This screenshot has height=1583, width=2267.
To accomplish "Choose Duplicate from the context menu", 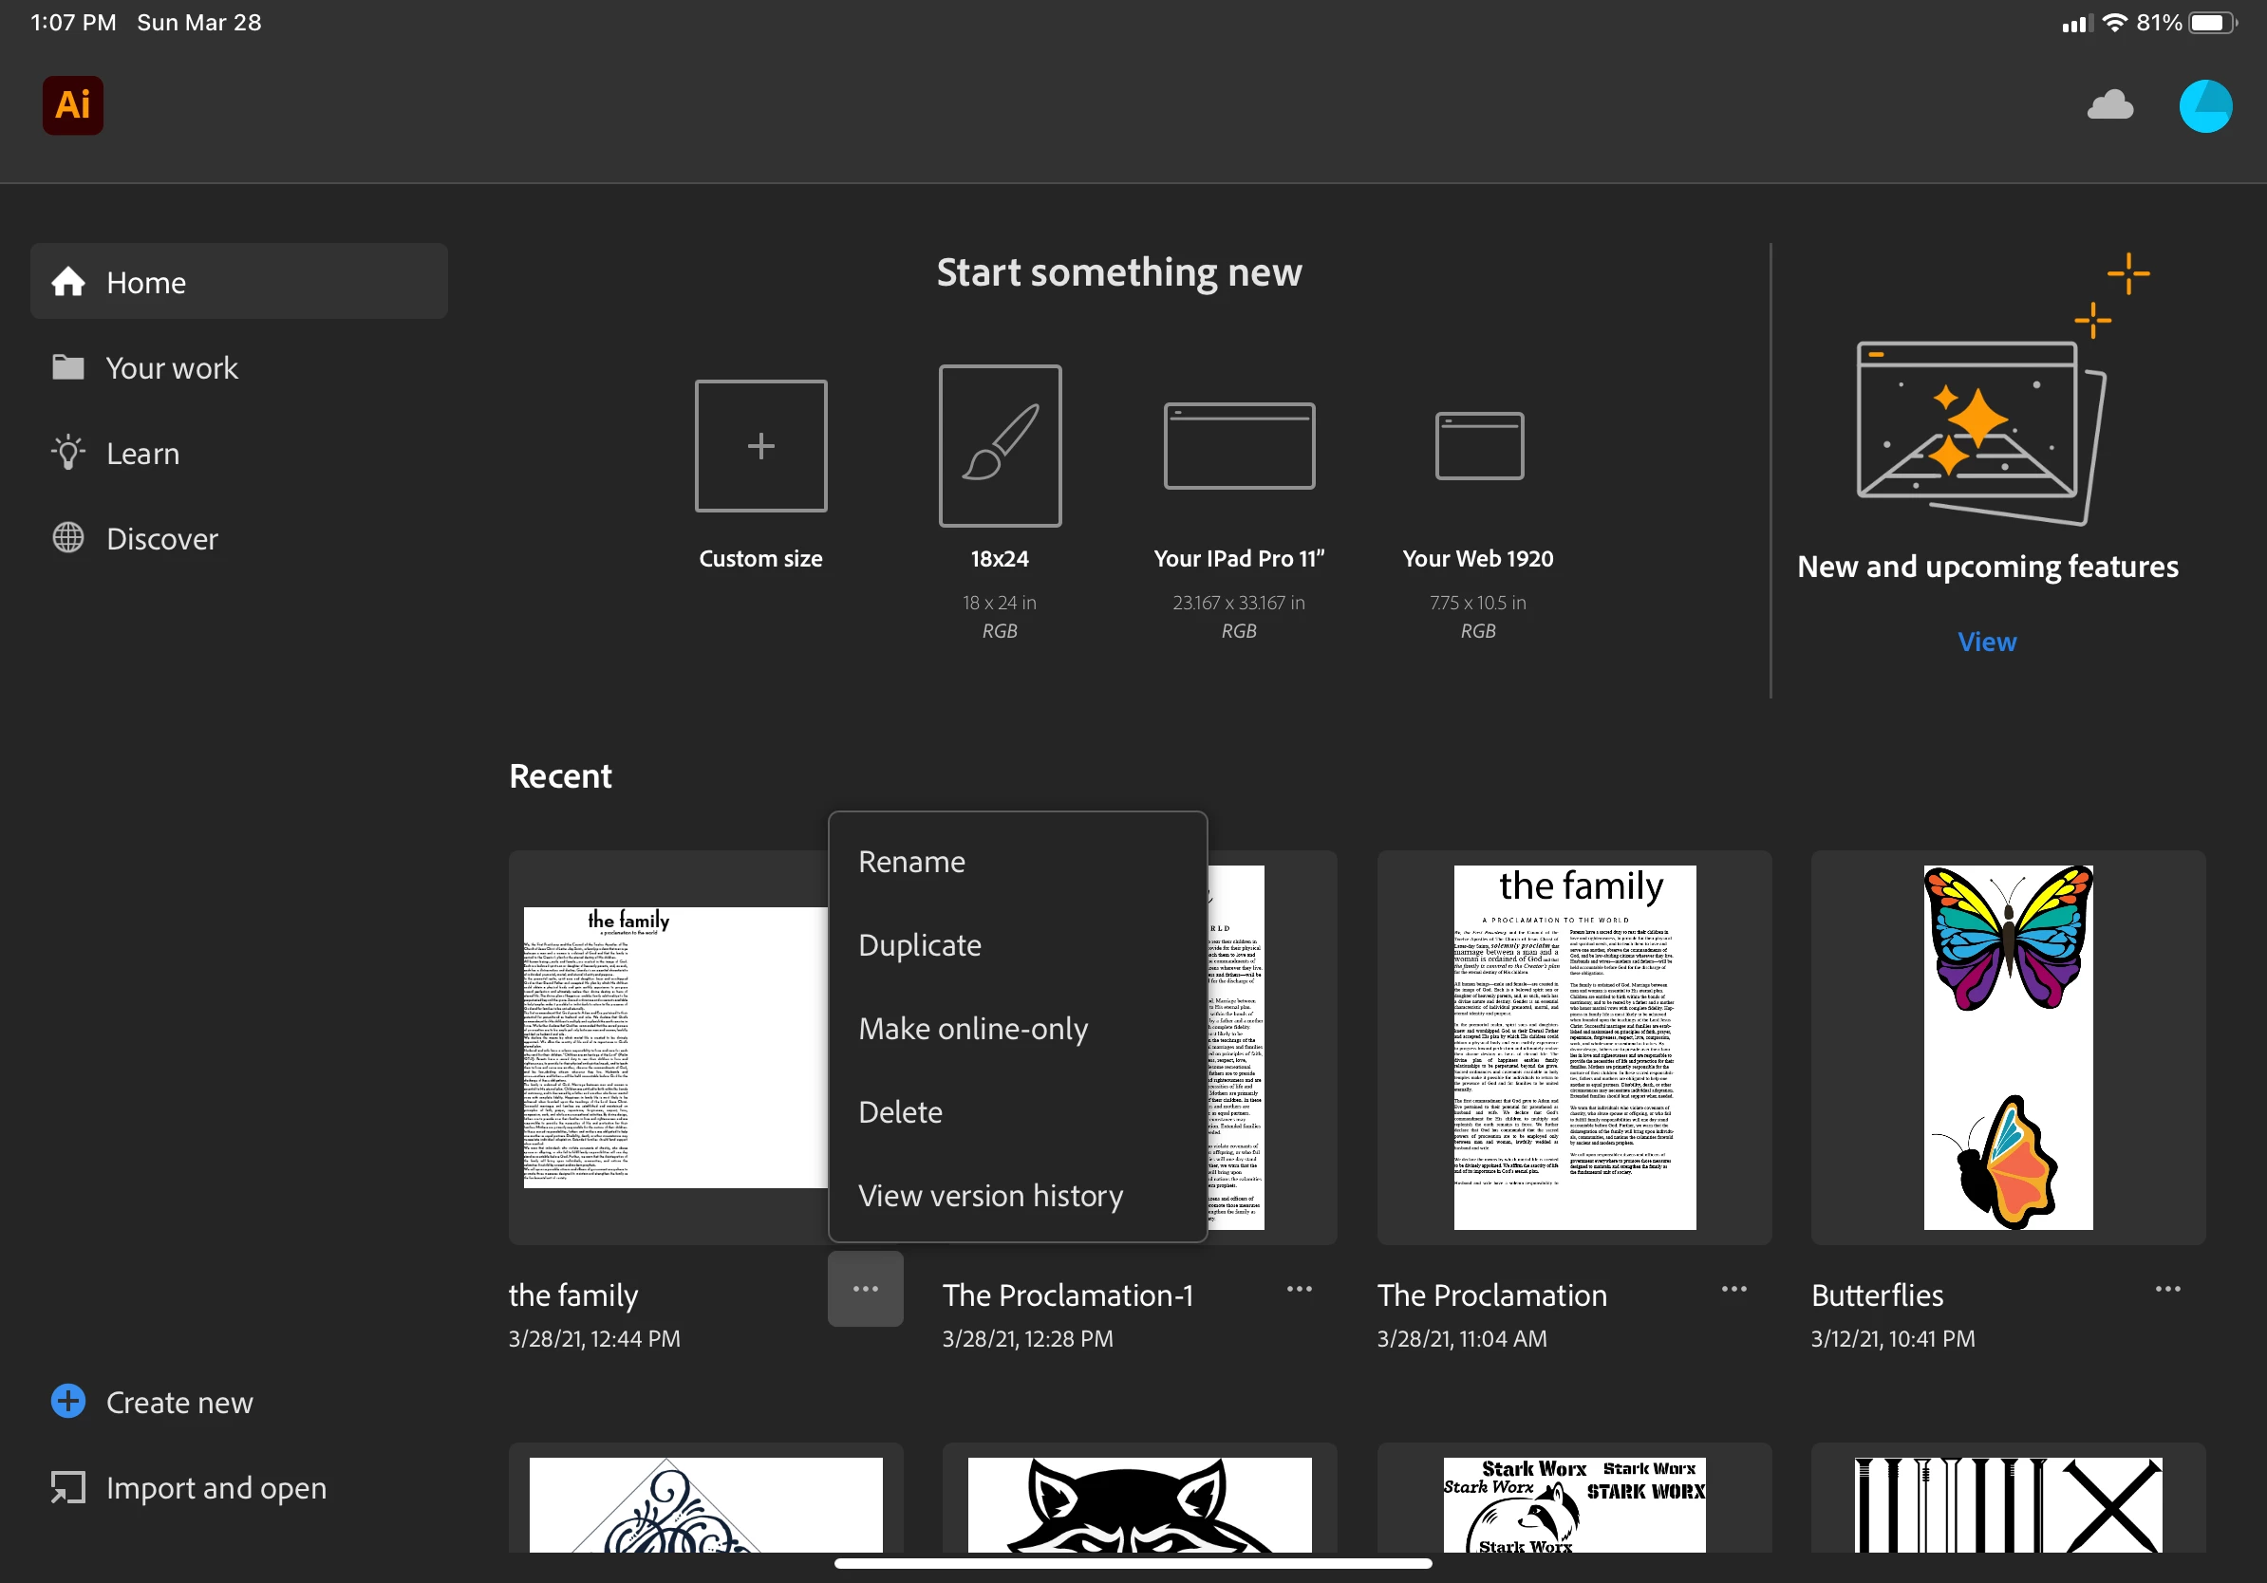I will [919, 945].
